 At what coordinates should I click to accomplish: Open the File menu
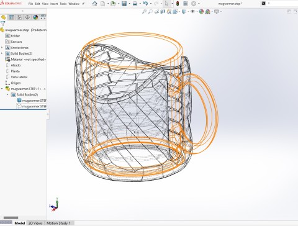tap(30, 4)
